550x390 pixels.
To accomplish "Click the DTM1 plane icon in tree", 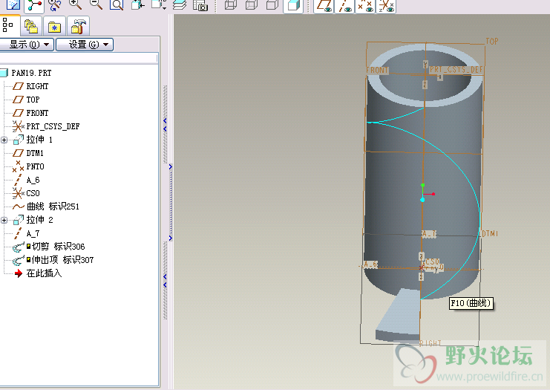I will coord(18,153).
